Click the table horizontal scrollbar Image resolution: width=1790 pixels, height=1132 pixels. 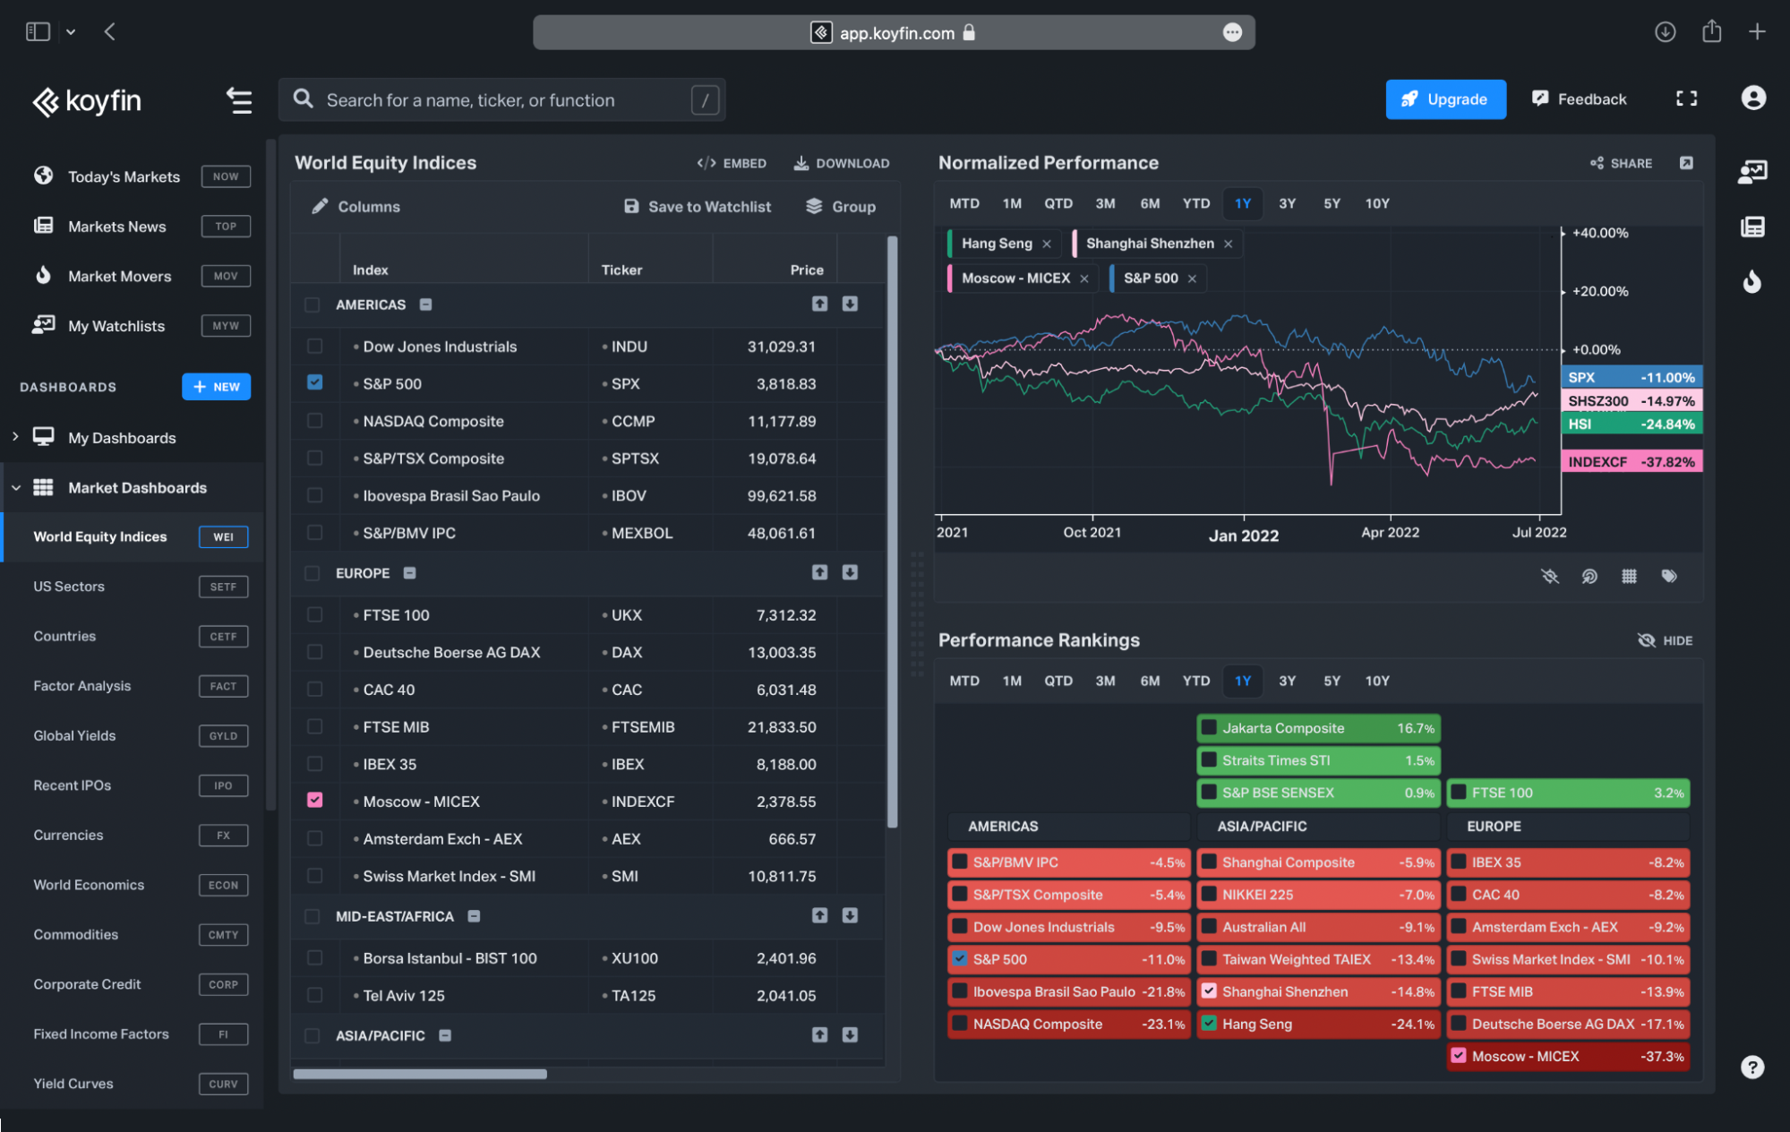pos(420,1074)
